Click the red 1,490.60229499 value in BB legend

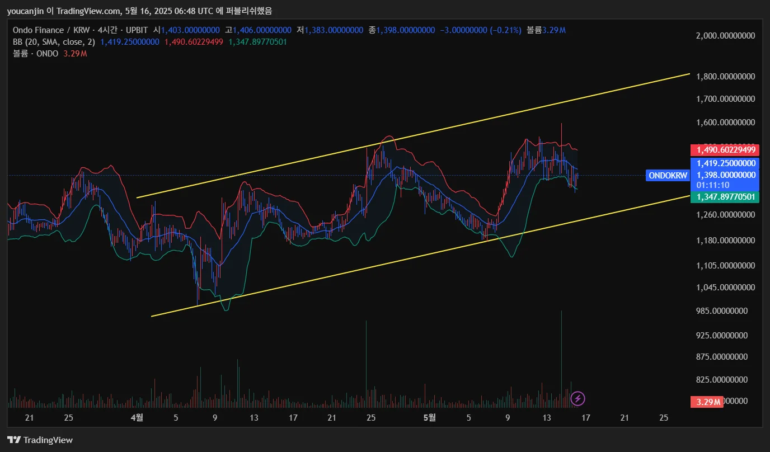coord(194,41)
